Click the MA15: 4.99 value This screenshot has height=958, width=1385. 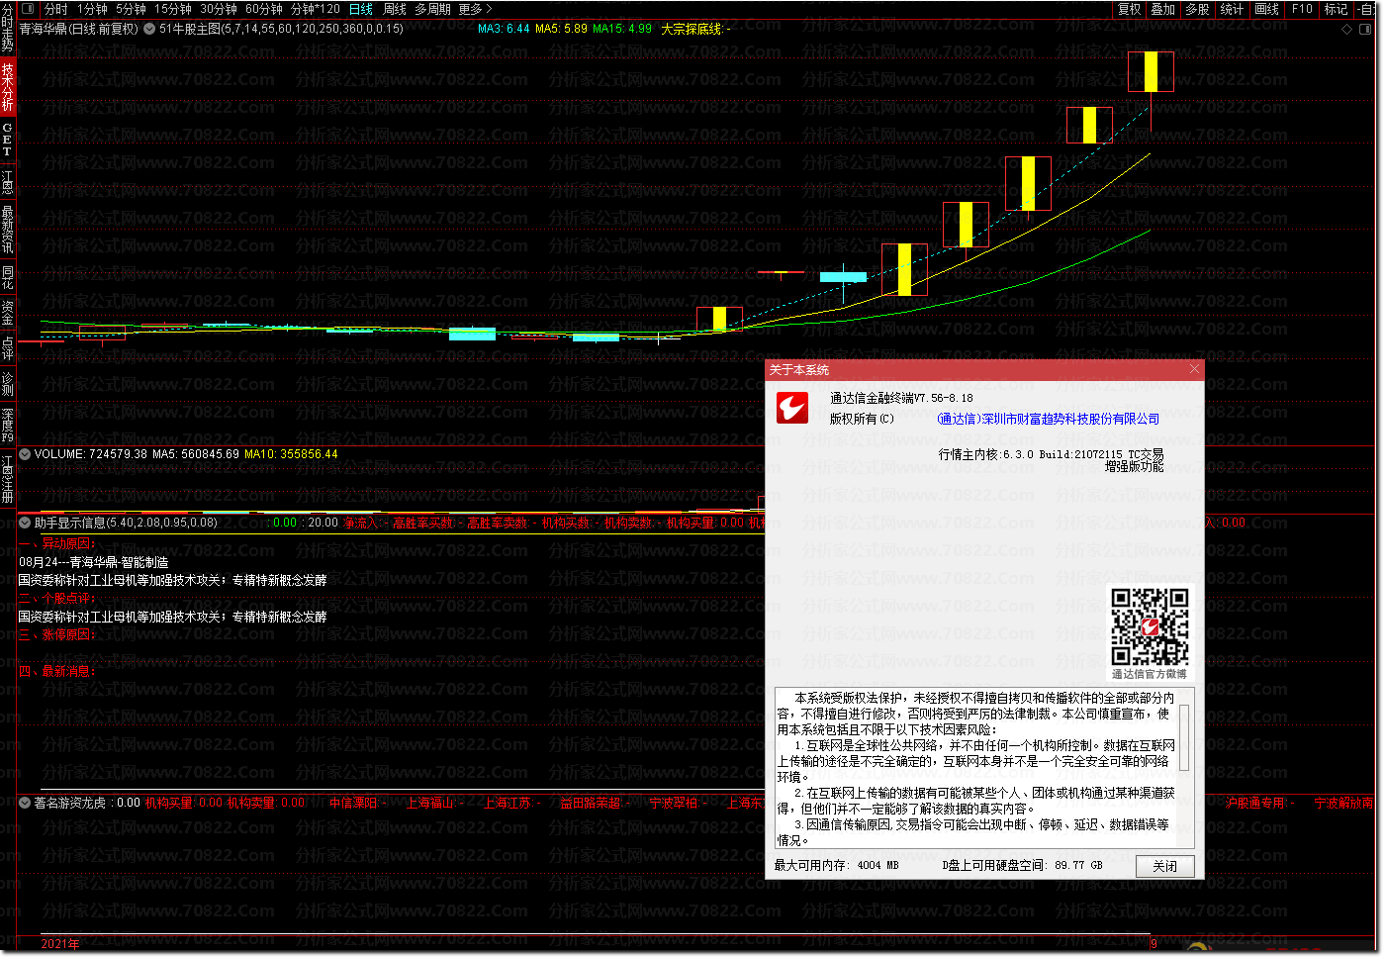tap(622, 29)
